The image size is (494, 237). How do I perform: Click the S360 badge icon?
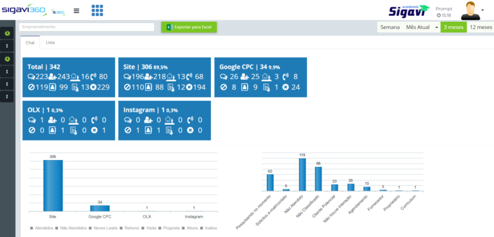[59, 13]
